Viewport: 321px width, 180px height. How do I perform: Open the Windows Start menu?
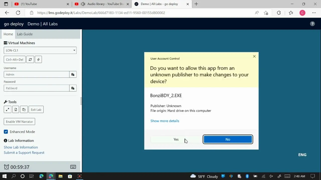point(5,176)
